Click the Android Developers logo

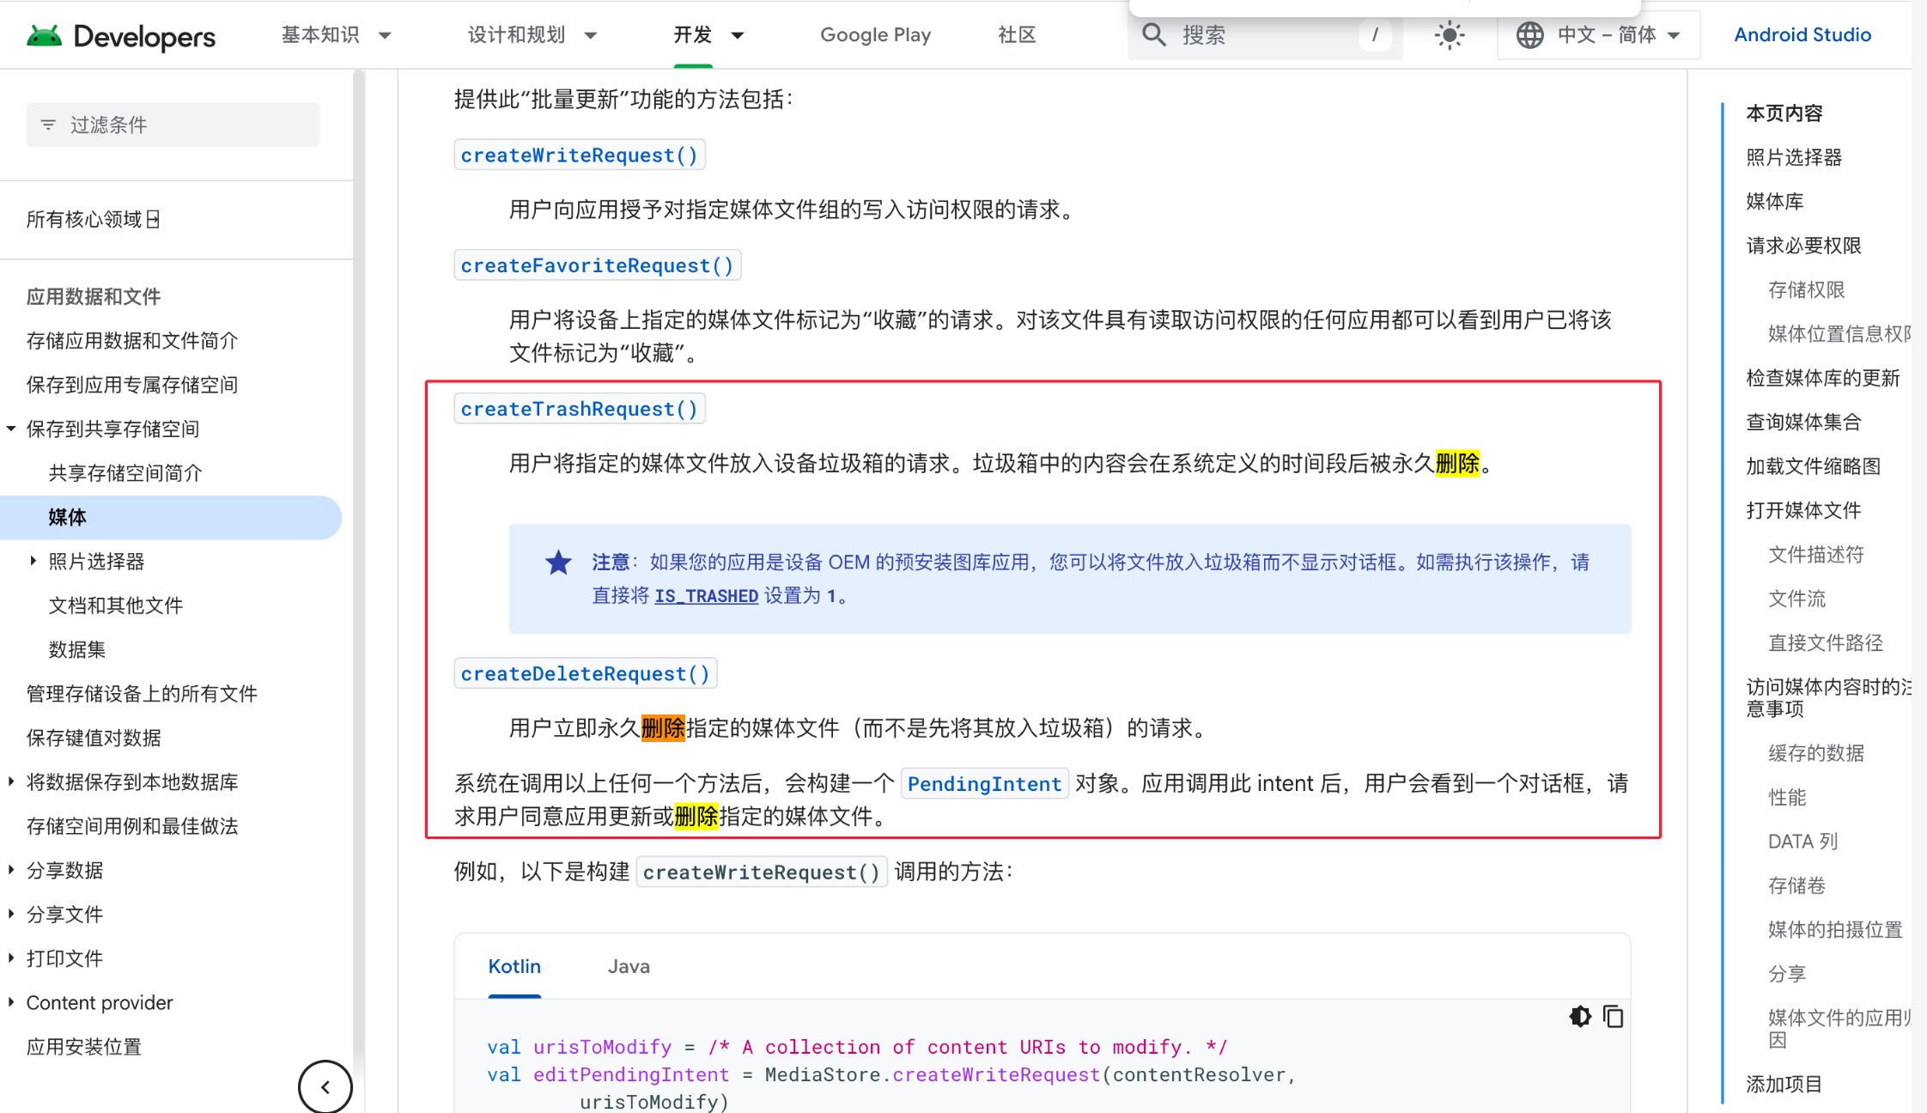pyautogui.click(x=121, y=35)
